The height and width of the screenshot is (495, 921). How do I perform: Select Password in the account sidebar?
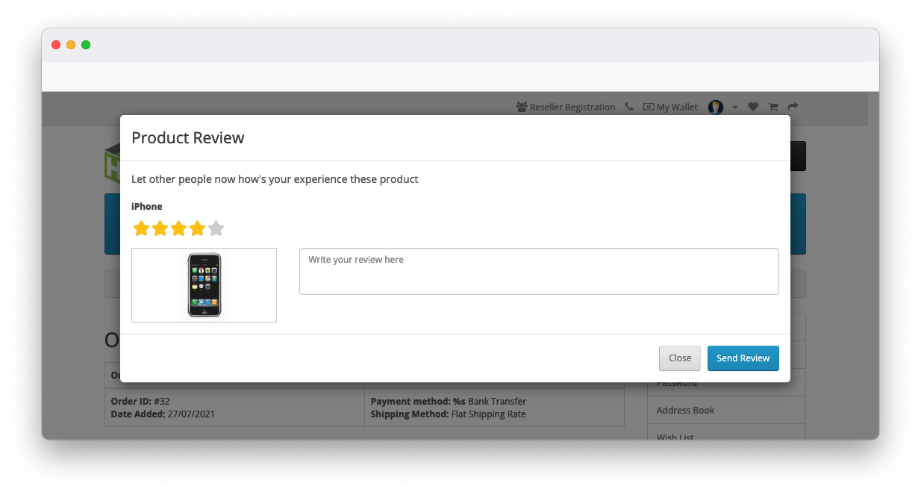click(676, 384)
